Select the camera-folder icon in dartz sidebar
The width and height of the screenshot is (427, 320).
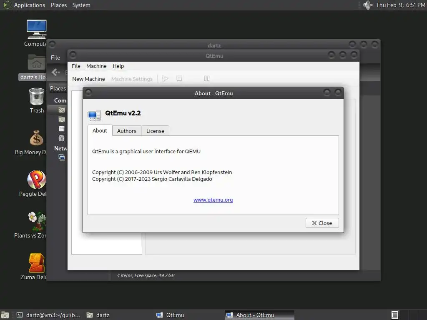[62, 119]
